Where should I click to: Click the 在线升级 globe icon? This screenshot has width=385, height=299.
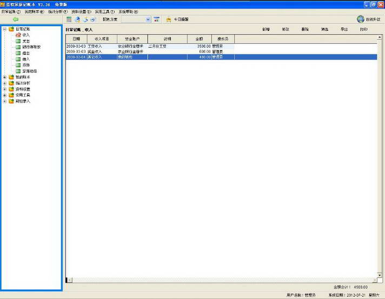[x=361, y=19]
